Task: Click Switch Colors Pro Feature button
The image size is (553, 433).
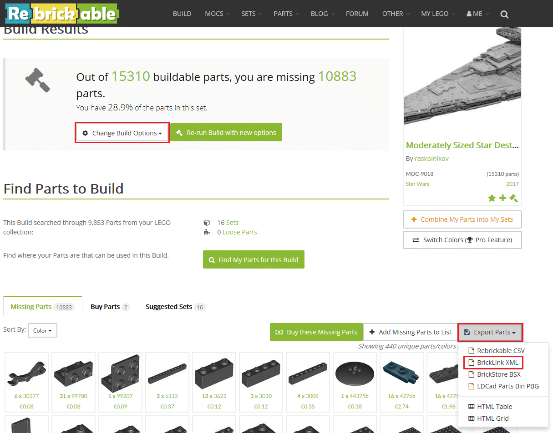Action: [x=462, y=240]
